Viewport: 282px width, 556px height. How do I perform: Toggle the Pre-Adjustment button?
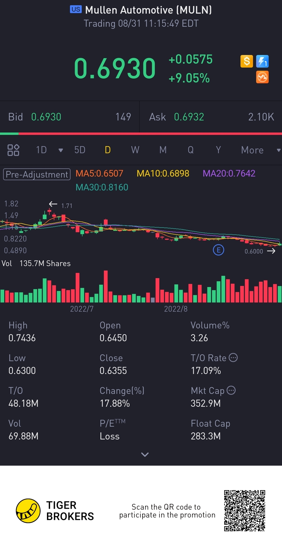37,174
